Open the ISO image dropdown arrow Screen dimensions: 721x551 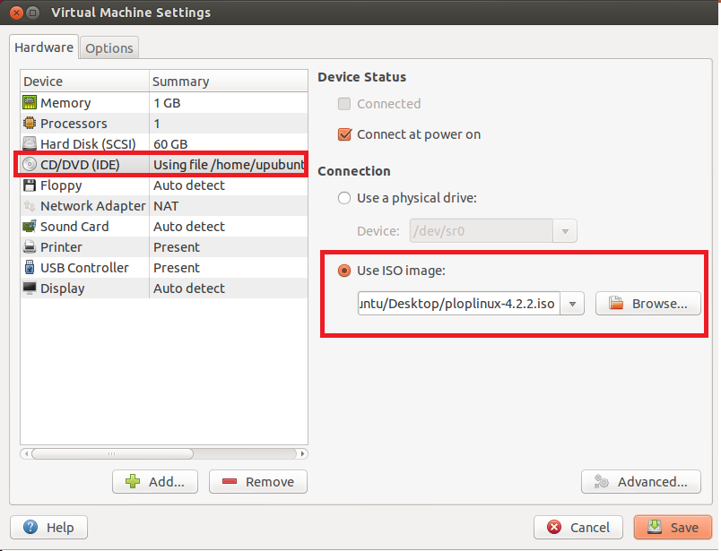tap(571, 303)
